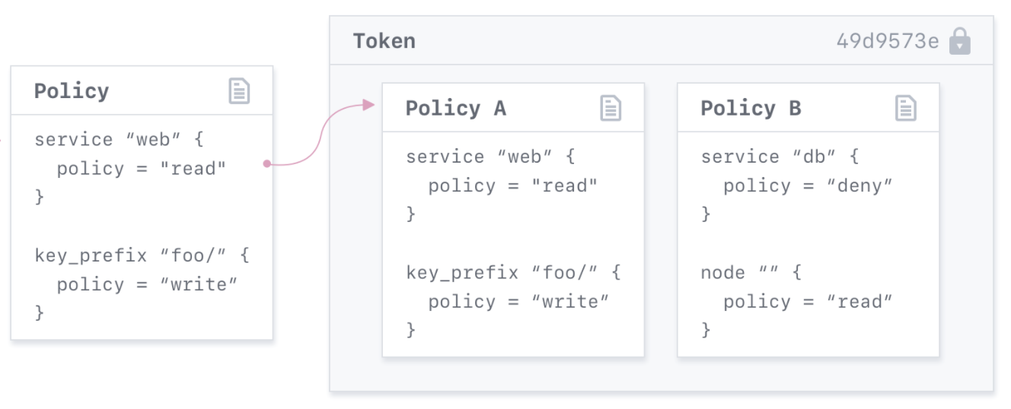
Task: Select the token ID 49d9573e
Action: (x=887, y=41)
